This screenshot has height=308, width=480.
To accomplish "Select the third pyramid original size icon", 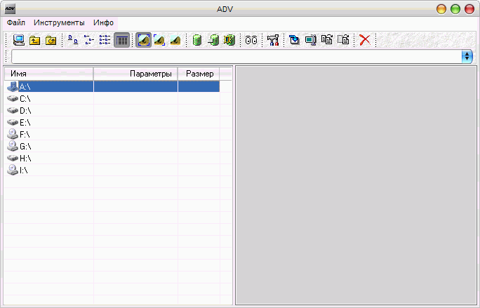I will 175,40.
